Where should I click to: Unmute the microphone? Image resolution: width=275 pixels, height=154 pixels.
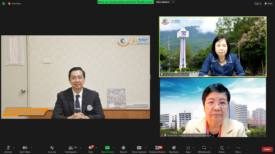8,148
